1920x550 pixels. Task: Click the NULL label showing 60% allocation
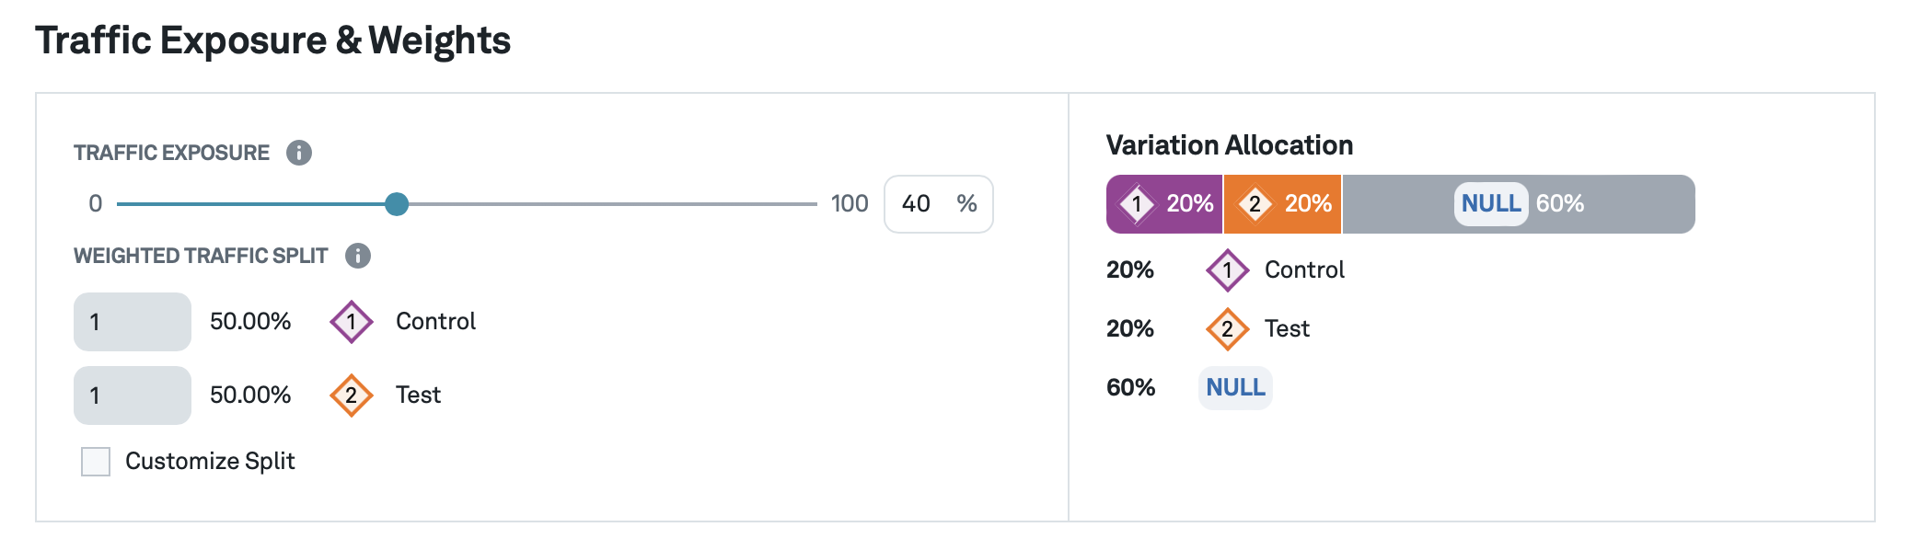1235,387
